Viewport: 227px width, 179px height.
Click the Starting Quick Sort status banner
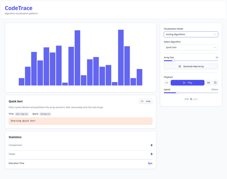click(80, 121)
